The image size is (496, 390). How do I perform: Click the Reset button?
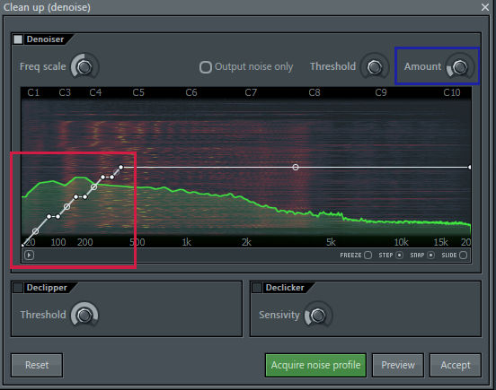[x=37, y=365]
